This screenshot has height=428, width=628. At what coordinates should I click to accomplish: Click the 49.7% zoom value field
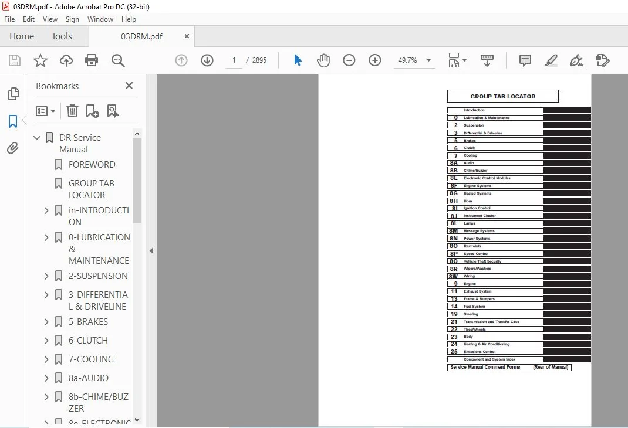[x=407, y=60]
